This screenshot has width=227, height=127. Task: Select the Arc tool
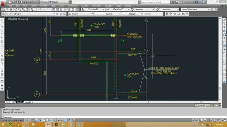click(2, 38)
